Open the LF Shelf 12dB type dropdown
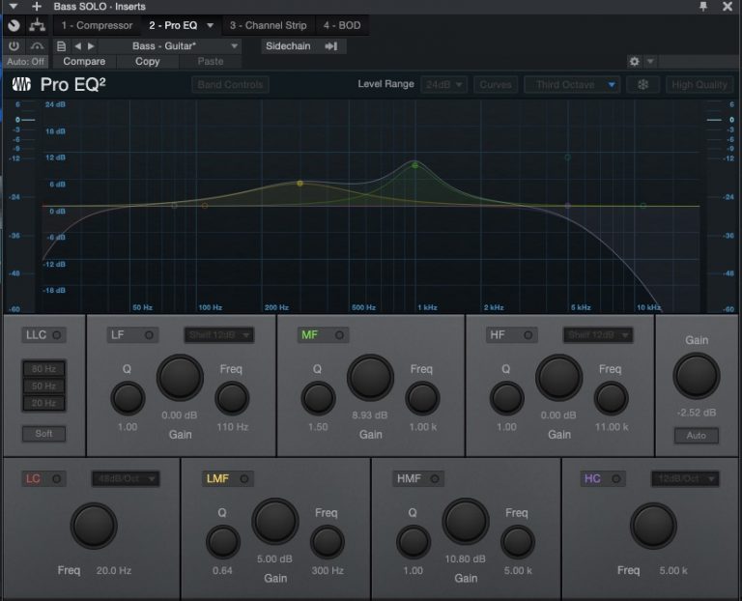Screen dimensions: 742x601 point(218,334)
